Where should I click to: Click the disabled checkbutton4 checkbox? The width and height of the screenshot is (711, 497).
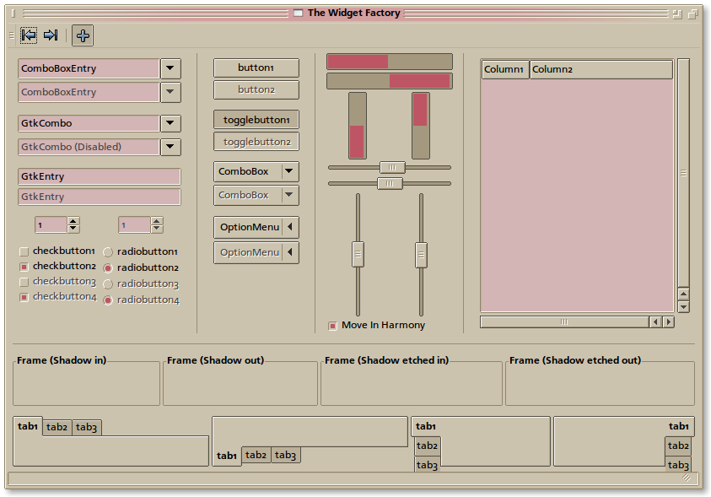[24, 298]
